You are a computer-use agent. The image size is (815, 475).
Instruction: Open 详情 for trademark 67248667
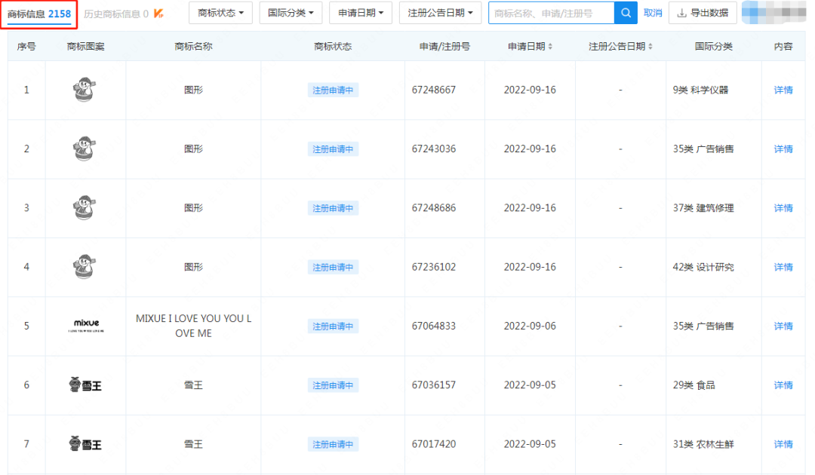click(x=783, y=90)
